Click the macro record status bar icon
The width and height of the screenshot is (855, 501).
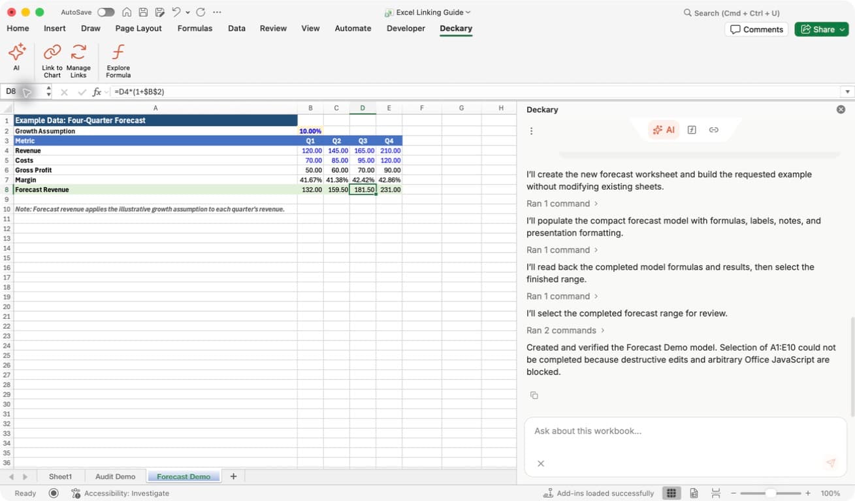(x=54, y=493)
